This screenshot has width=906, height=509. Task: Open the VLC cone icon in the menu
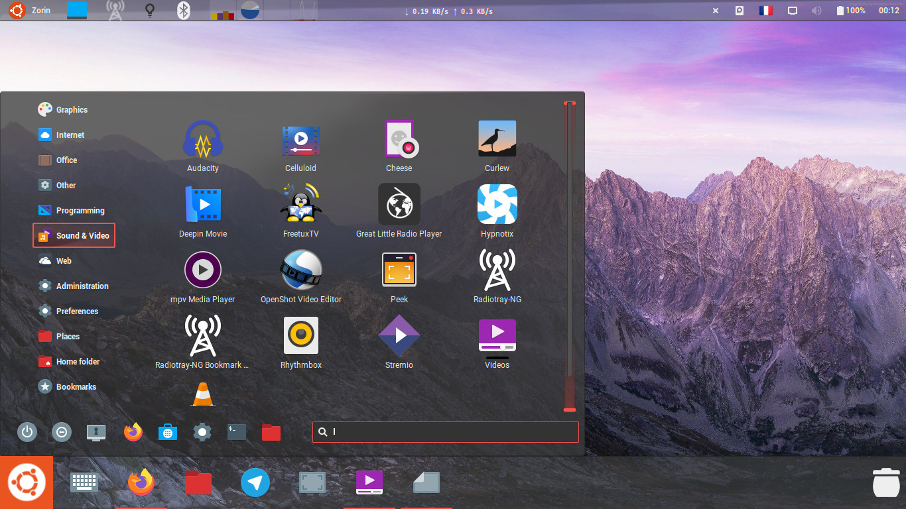(202, 394)
